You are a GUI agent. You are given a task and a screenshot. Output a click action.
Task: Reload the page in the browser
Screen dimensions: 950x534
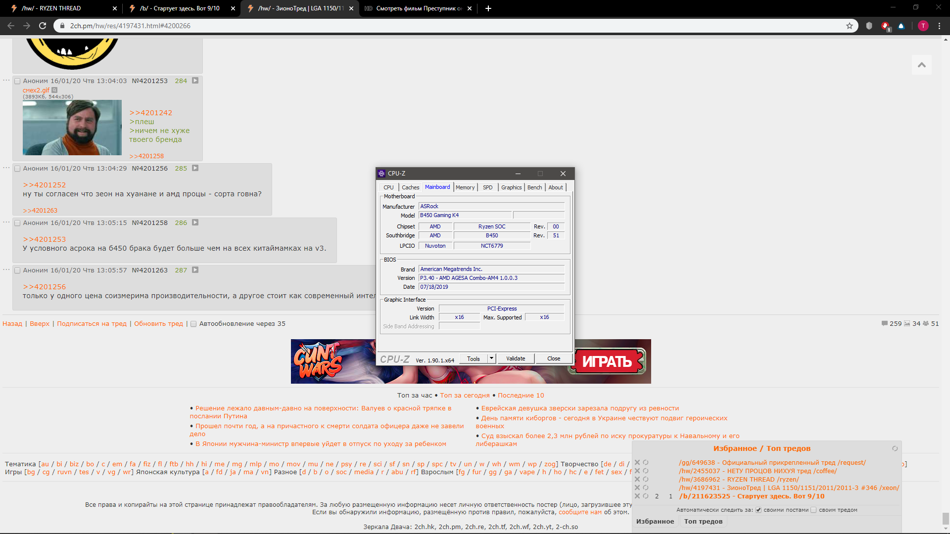[x=43, y=26]
